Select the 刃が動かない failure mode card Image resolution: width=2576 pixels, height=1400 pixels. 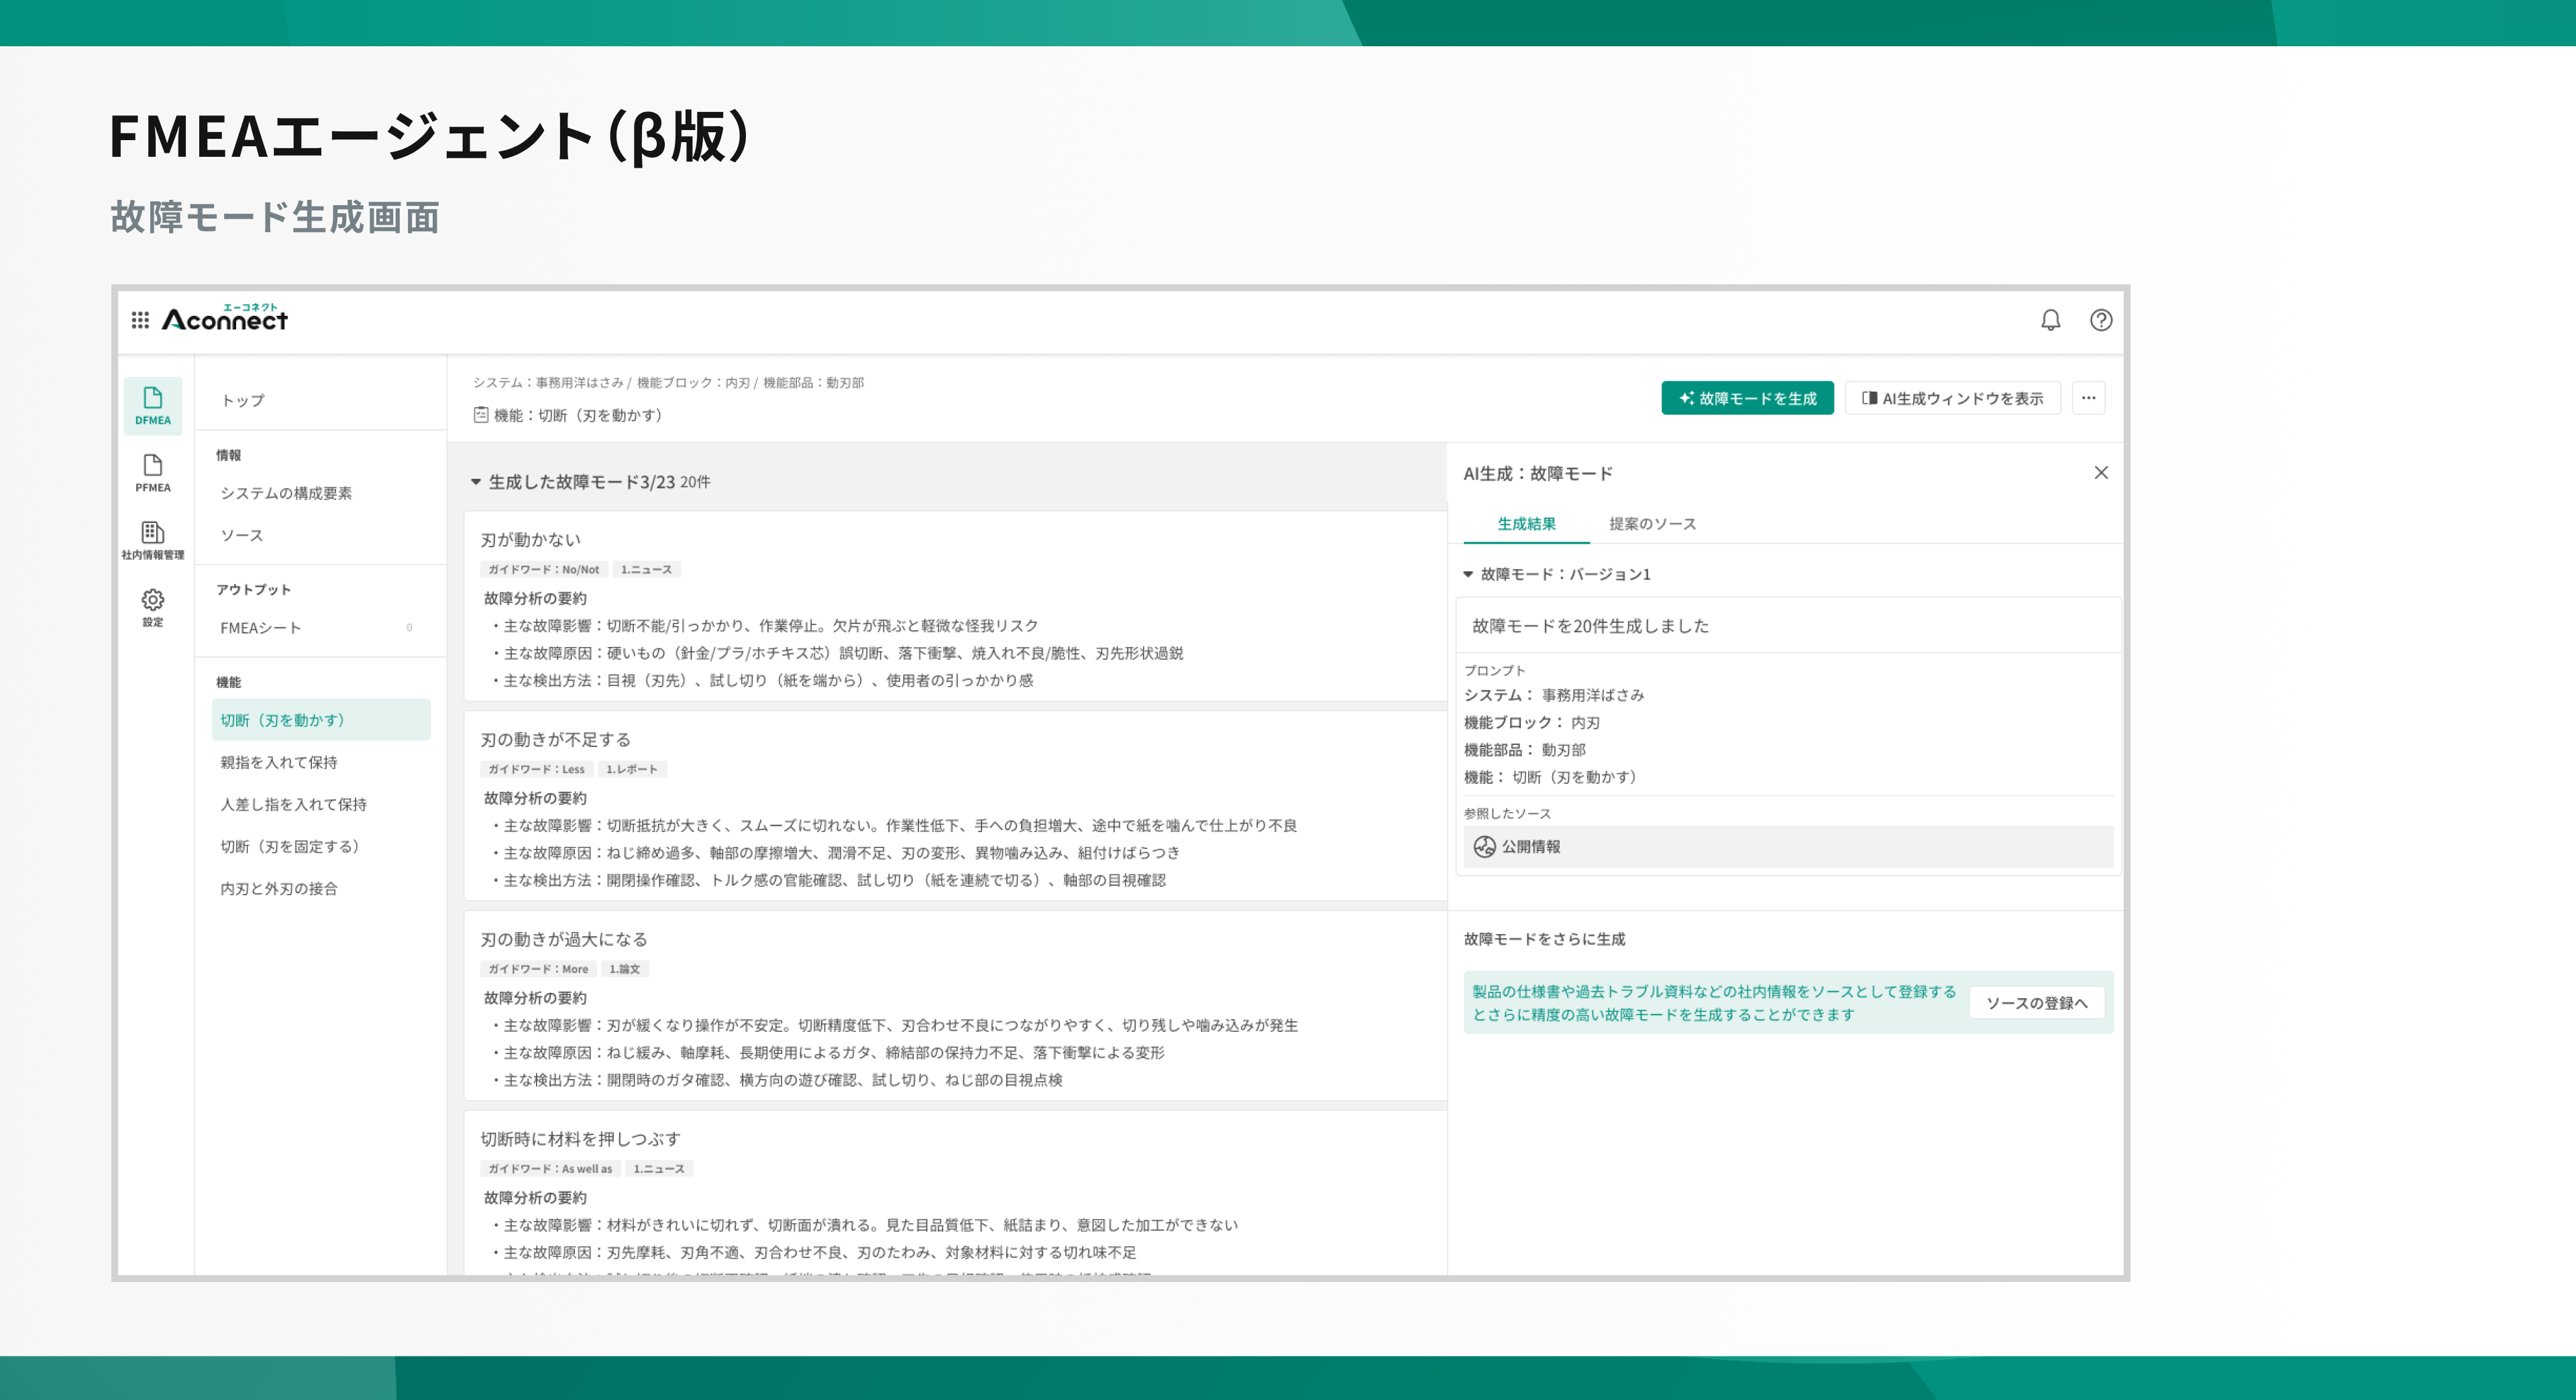click(530, 540)
